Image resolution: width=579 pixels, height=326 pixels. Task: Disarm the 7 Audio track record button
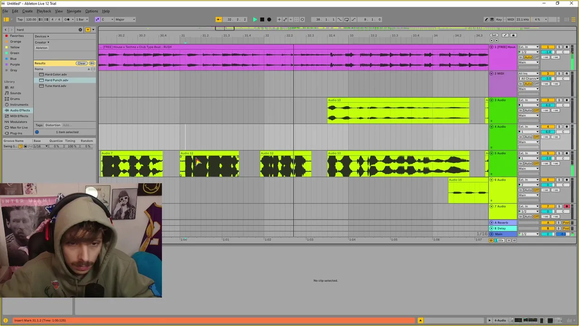[566, 206]
